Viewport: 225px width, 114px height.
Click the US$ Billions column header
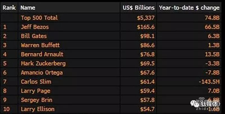[138, 8]
